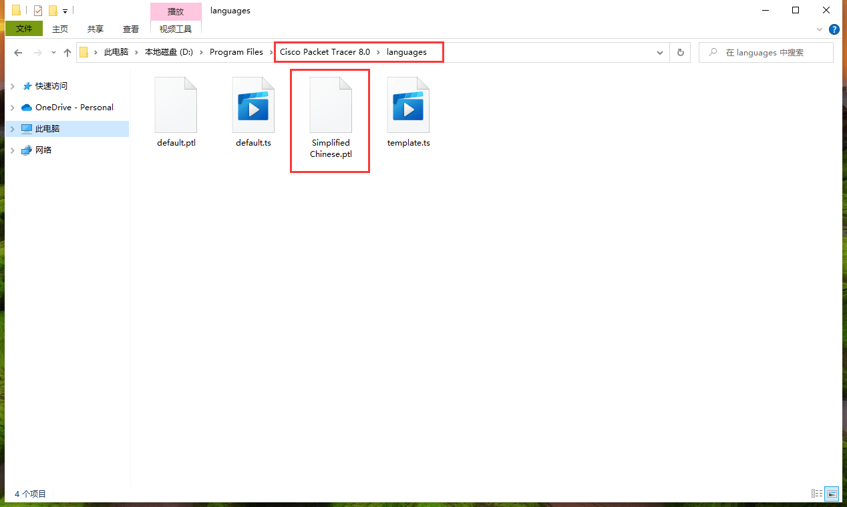847x507 pixels.
Task: Click the back navigation arrow
Action: pos(18,52)
